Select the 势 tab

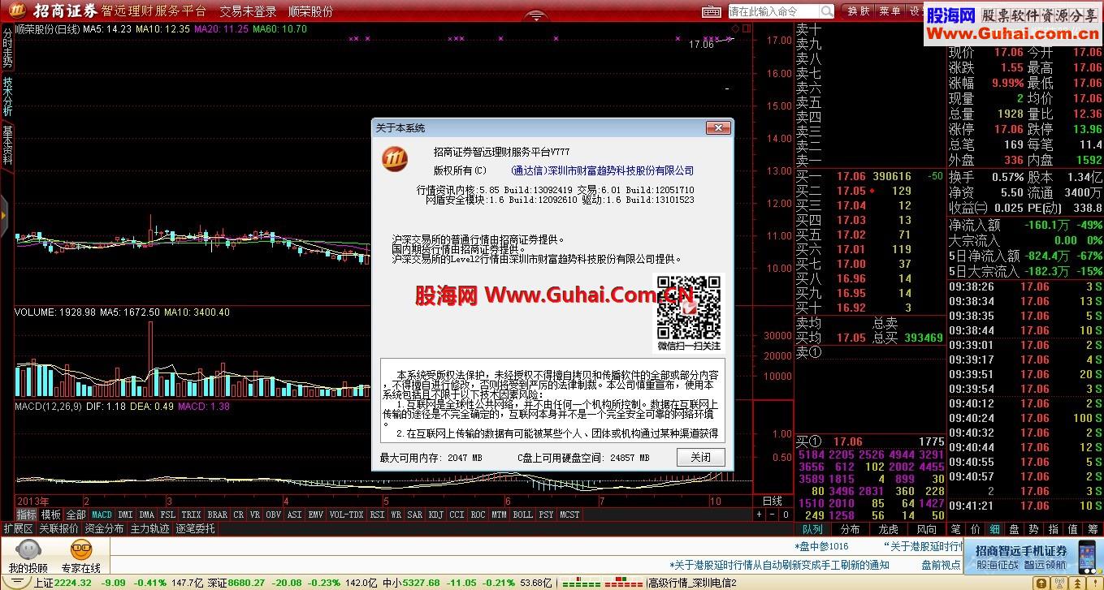pyautogui.click(x=1034, y=529)
